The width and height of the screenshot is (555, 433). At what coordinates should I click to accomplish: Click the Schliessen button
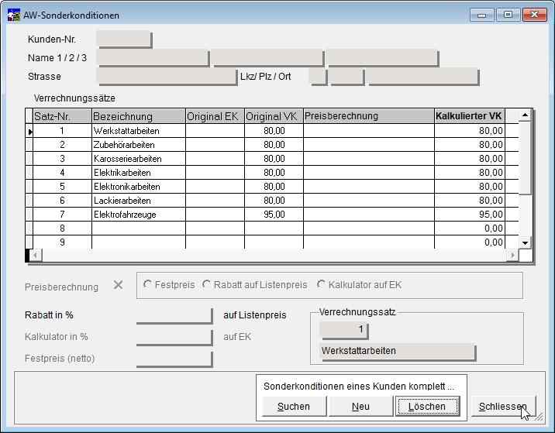[503, 407]
